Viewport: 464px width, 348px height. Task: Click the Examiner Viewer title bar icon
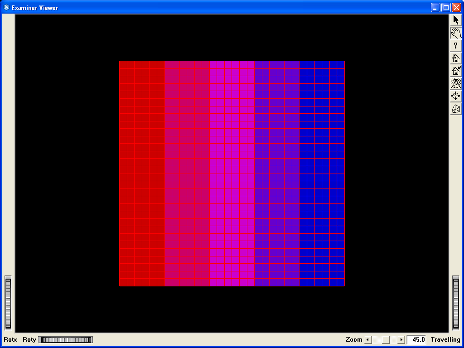[6, 8]
